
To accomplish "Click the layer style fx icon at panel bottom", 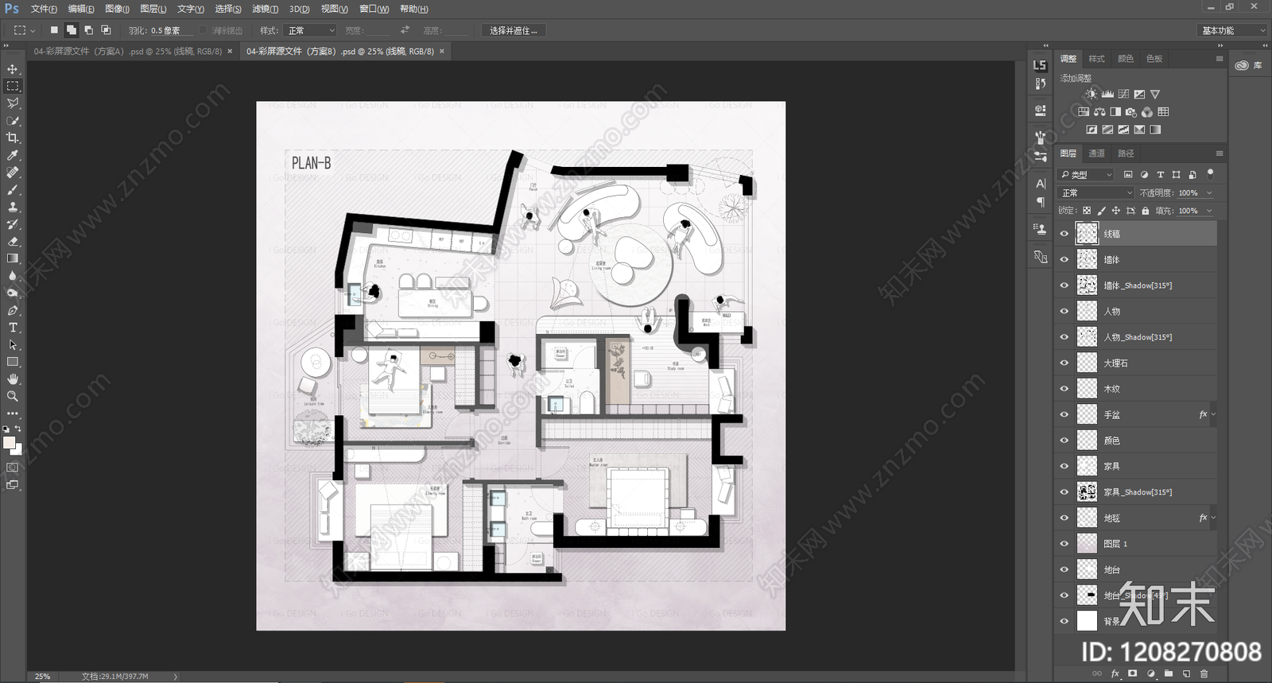I will pyautogui.click(x=1115, y=673).
